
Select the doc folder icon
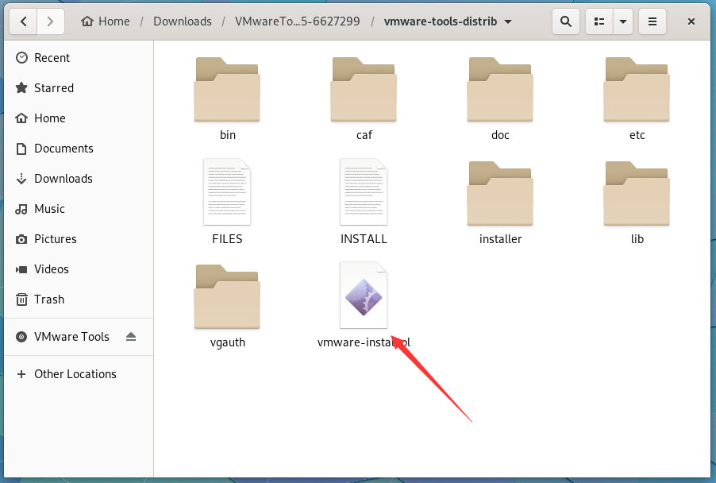point(500,89)
